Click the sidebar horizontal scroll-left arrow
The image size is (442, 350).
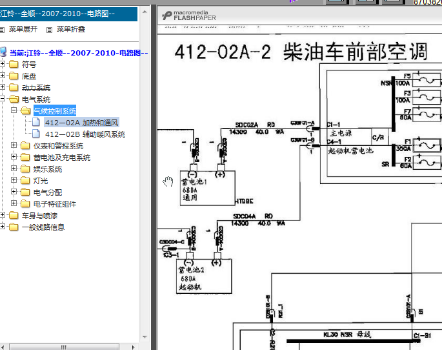pos(3,347)
